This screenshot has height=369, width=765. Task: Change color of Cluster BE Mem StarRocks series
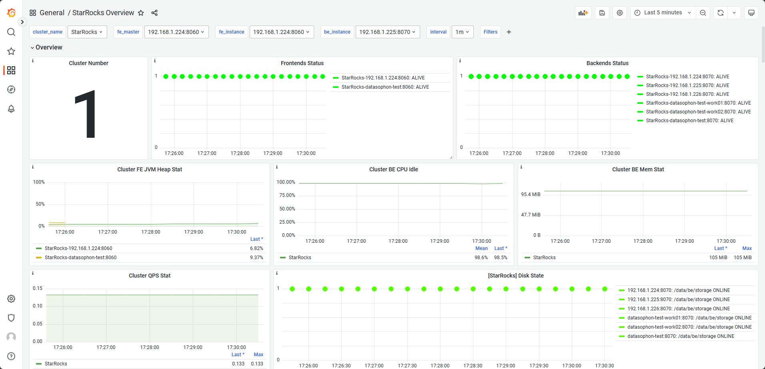click(x=527, y=258)
